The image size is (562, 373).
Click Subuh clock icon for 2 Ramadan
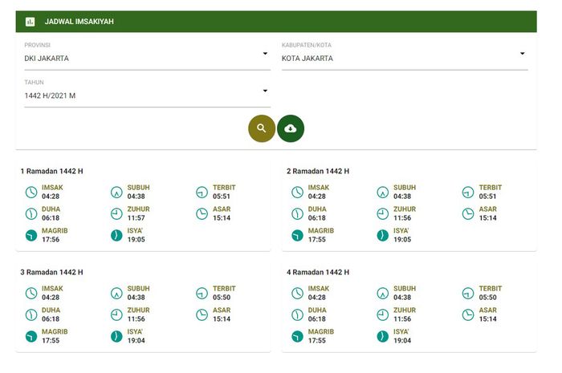point(383,193)
